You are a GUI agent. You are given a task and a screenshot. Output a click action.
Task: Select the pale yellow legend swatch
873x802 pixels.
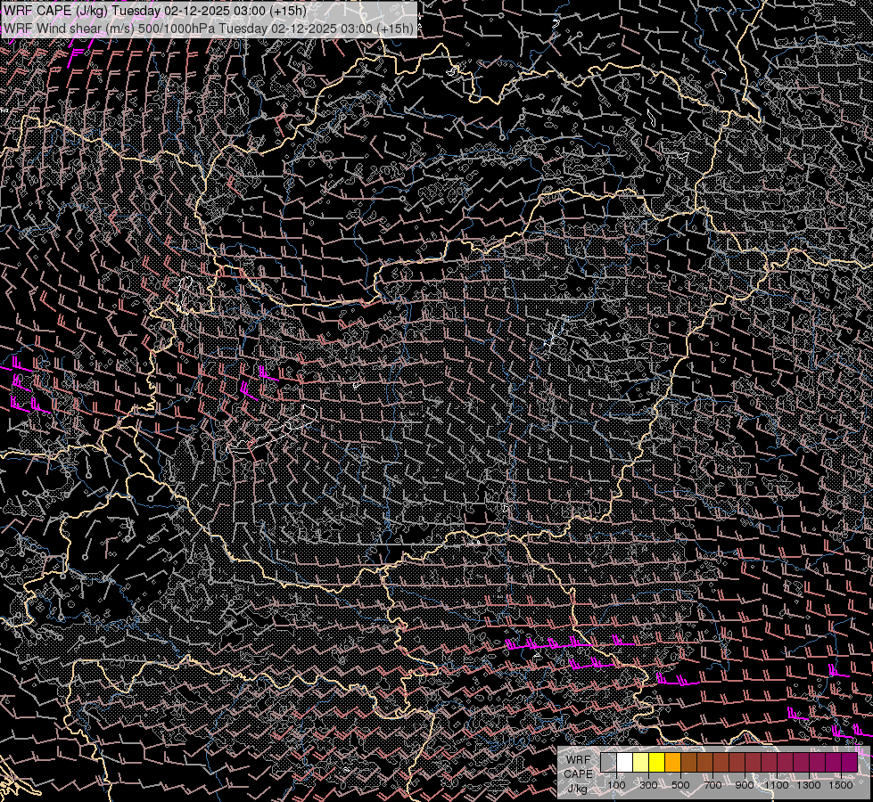click(x=641, y=762)
